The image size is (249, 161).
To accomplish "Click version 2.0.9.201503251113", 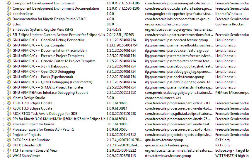I will tap(121, 156).
